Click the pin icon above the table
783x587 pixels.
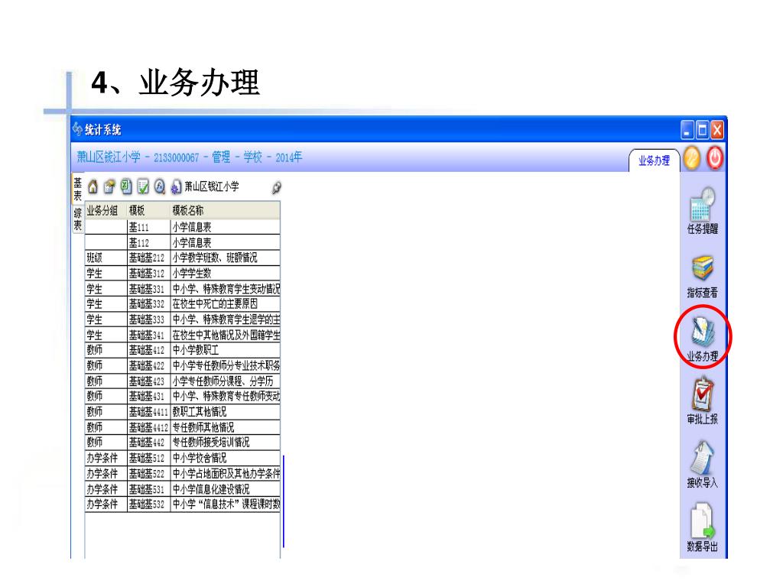tap(276, 188)
